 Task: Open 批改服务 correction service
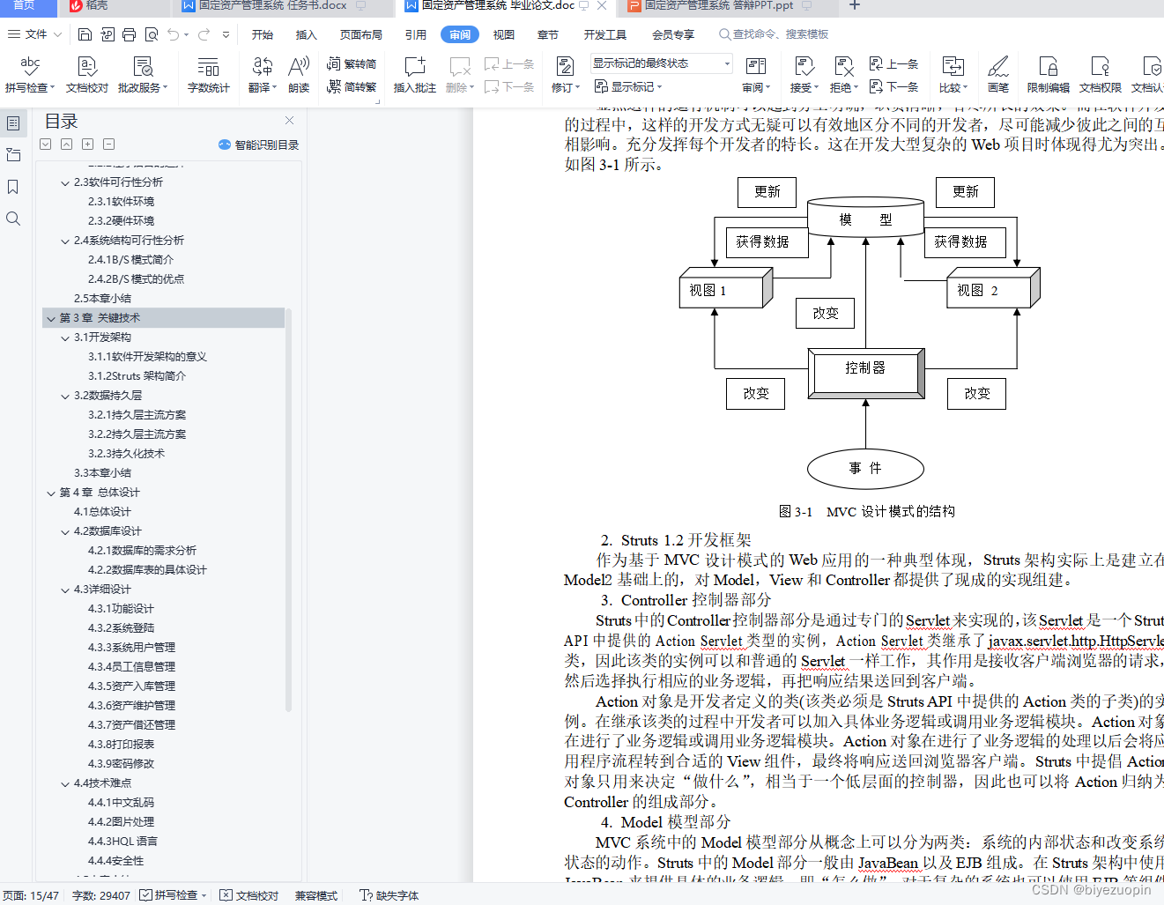[x=142, y=74]
